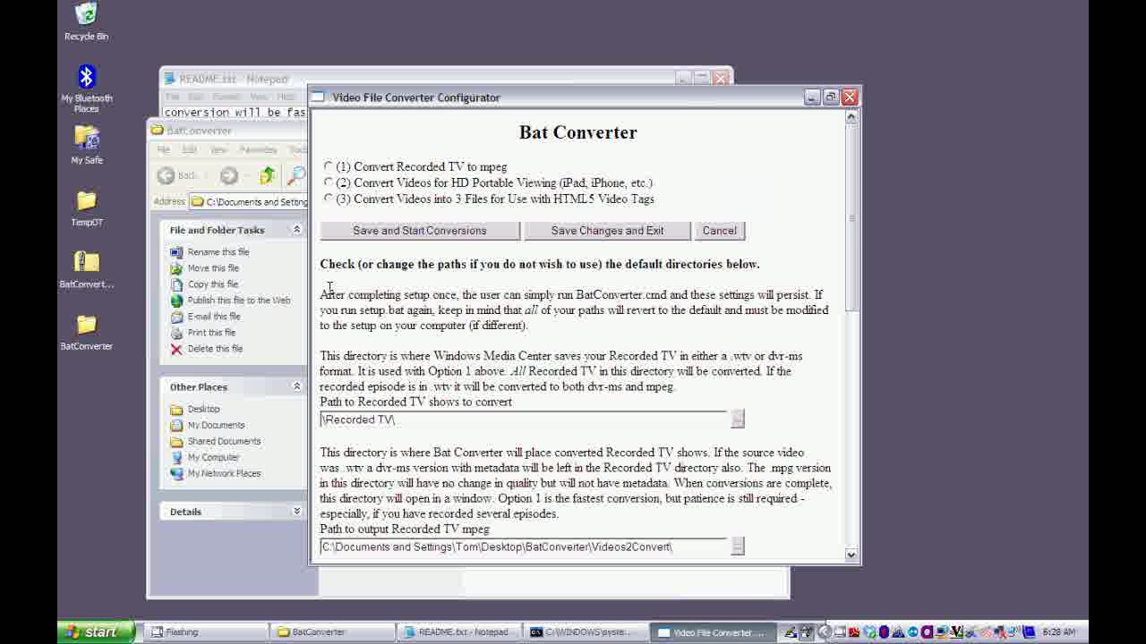Click scrollbar up arrow in Configurator window

click(851, 116)
